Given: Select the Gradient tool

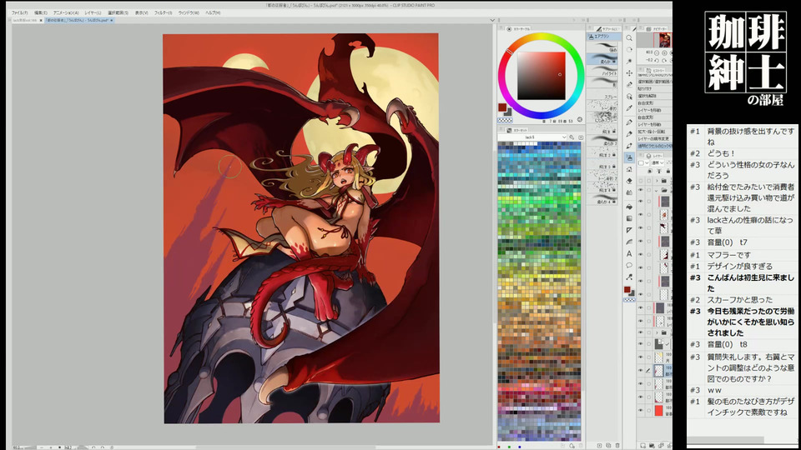Looking at the screenshot, I should (x=629, y=218).
